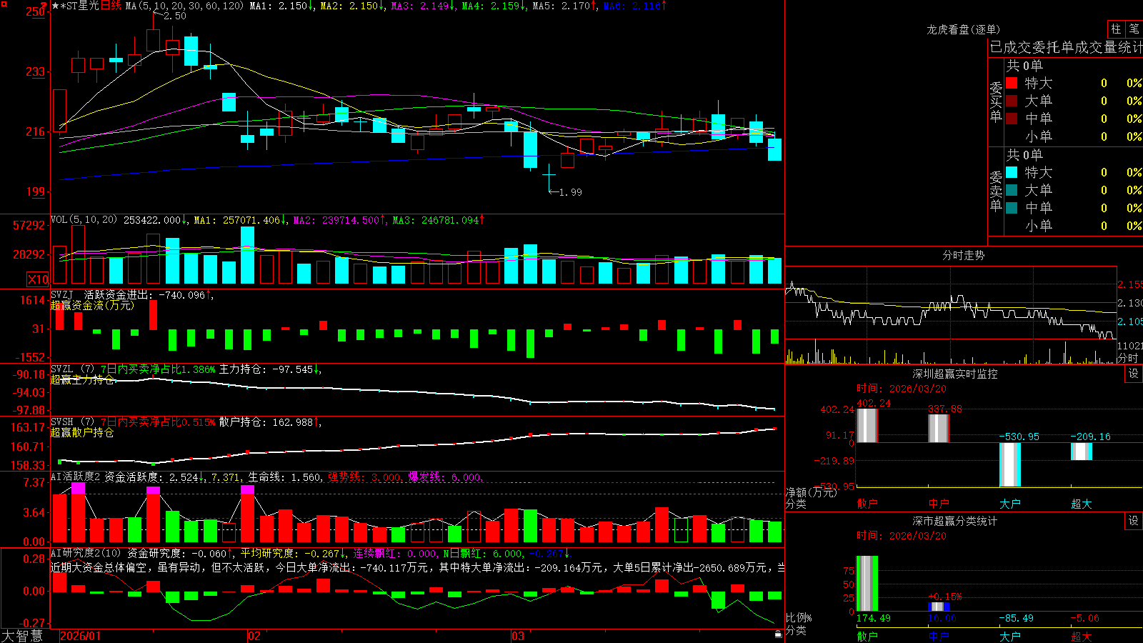This screenshot has height=643, width=1143.
Task: Click the 中户 337.88 bar in 实时监控 chart
Action: pos(938,429)
